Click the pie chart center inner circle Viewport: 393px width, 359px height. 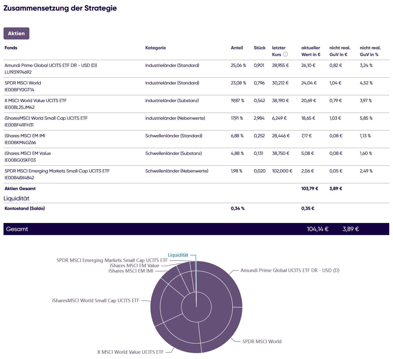click(196, 307)
